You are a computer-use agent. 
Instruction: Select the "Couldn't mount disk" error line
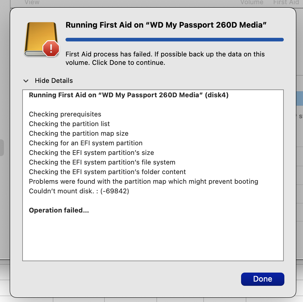click(x=79, y=191)
